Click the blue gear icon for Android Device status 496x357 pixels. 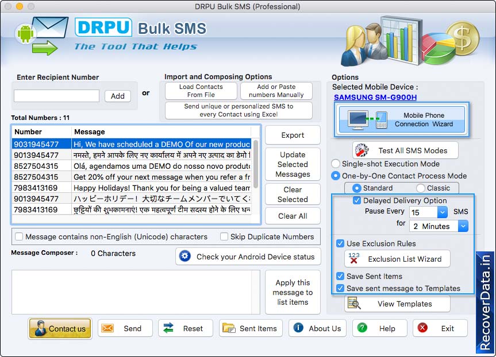[184, 256]
